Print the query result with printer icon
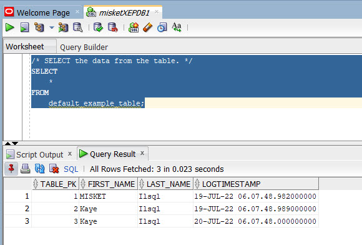This screenshot has height=245, width=362. [x=25, y=169]
